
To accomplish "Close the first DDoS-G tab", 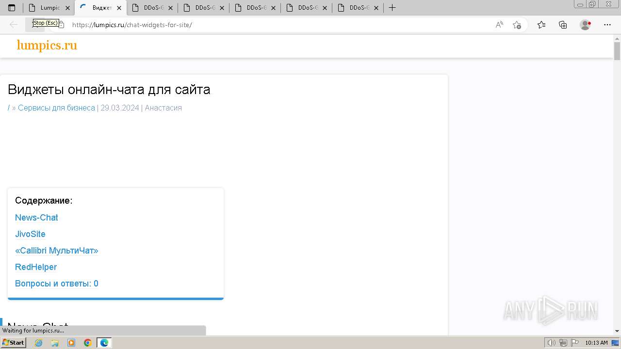I will coord(170,8).
